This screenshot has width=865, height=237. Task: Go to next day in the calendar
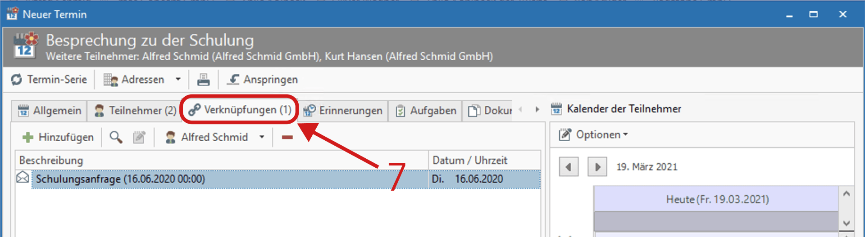coord(597,167)
